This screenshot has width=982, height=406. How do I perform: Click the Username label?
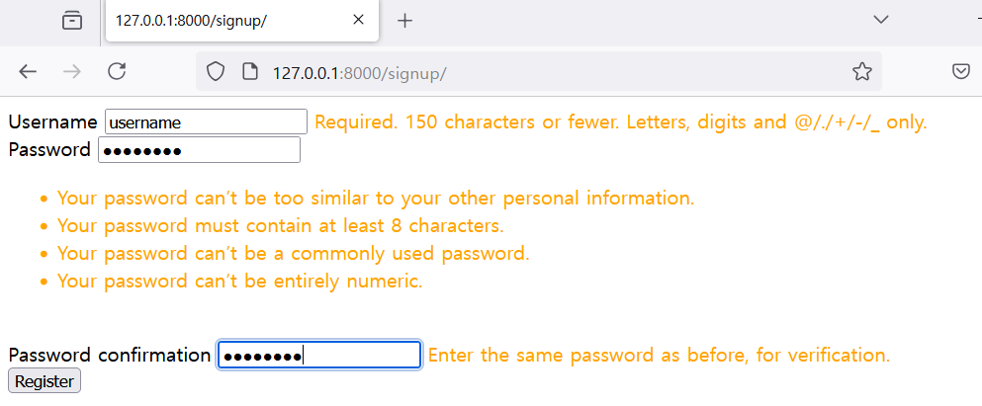coord(52,122)
